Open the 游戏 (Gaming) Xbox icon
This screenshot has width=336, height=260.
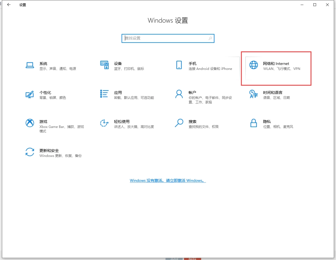(30, 123)
